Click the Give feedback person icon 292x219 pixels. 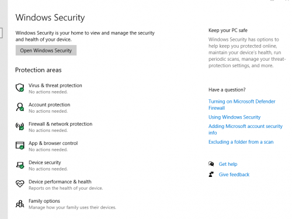click(x=211, y=174)
